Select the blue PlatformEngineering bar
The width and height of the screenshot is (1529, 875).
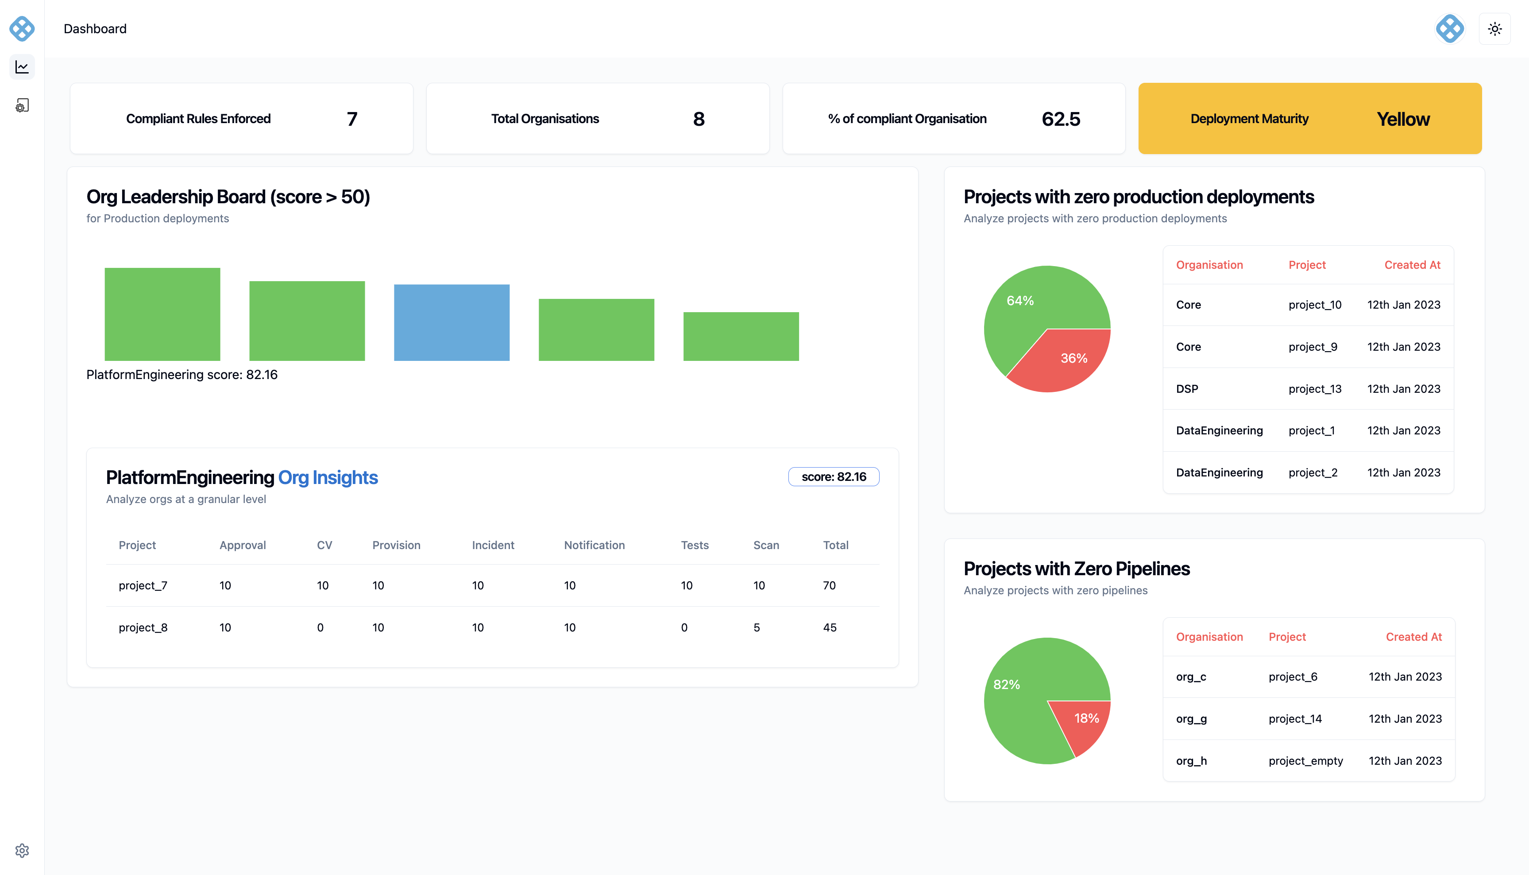point(451,323)
